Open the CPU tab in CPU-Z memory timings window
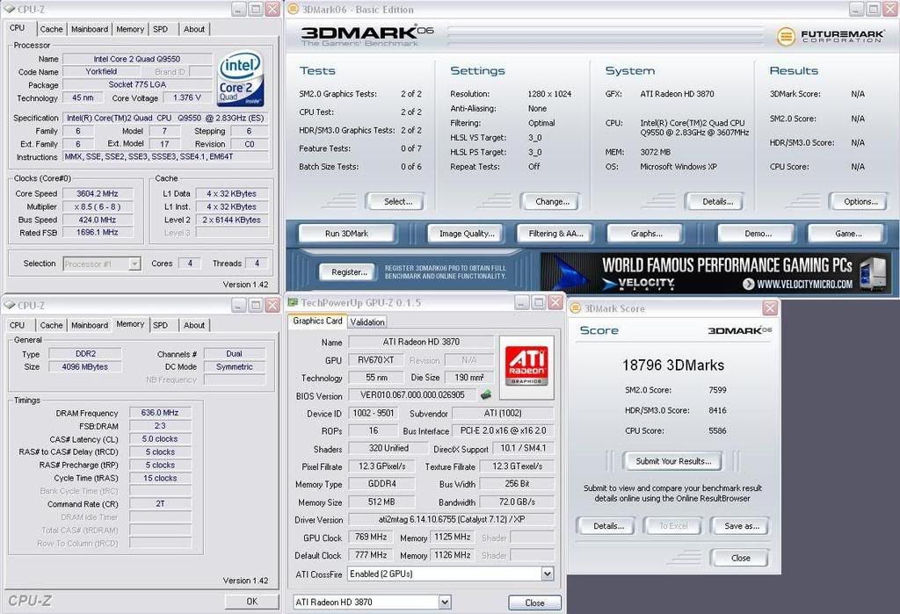This screenshot has width=900, height=614. click(18, 325)
